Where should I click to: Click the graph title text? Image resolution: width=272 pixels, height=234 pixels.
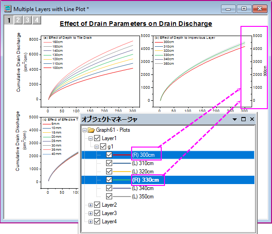point(136,24)
